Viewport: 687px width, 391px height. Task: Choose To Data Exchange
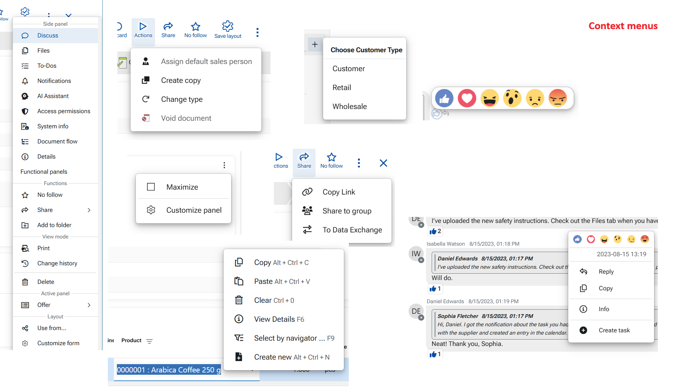coord(342,230)
